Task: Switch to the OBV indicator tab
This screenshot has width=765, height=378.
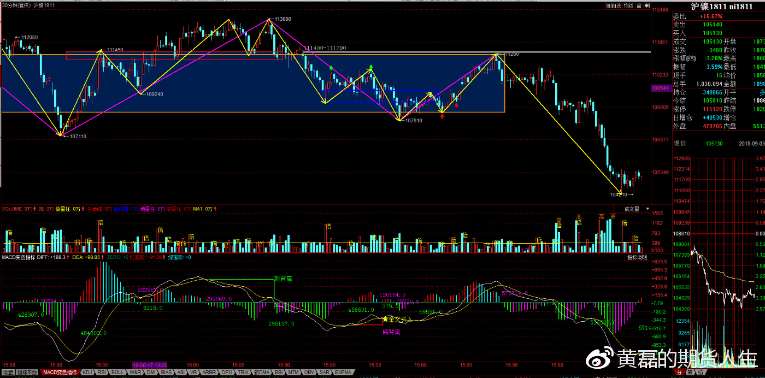Action: pyautogui.click(x=309, y=372)
